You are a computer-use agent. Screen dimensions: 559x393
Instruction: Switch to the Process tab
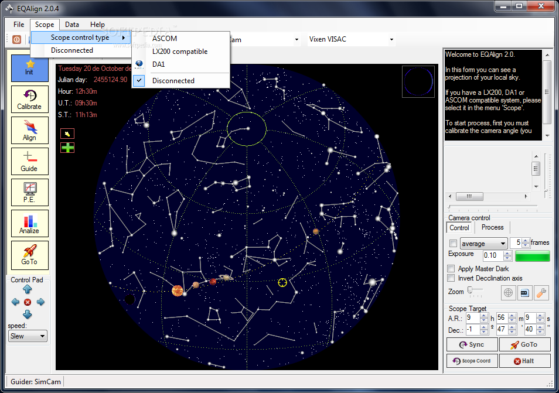click(492, 227)
